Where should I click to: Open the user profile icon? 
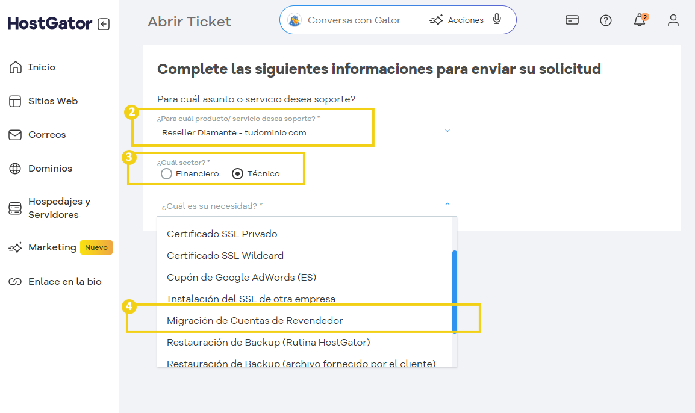pos(673,20)
